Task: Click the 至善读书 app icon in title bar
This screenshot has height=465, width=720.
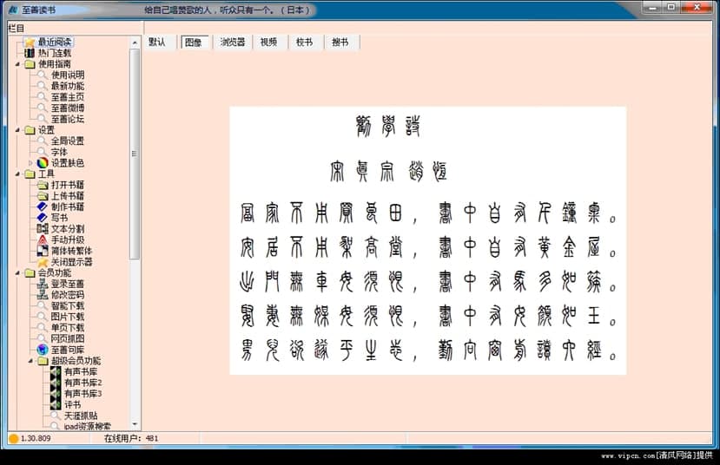Action: coord(13,10)
